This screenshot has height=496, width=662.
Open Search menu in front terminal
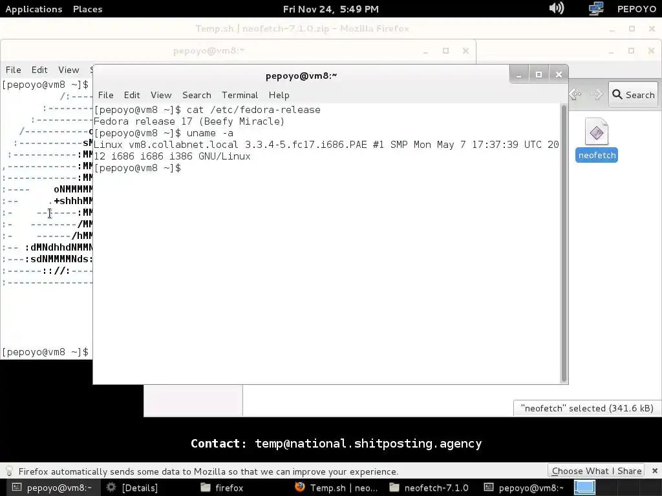[x=197, y=95]
